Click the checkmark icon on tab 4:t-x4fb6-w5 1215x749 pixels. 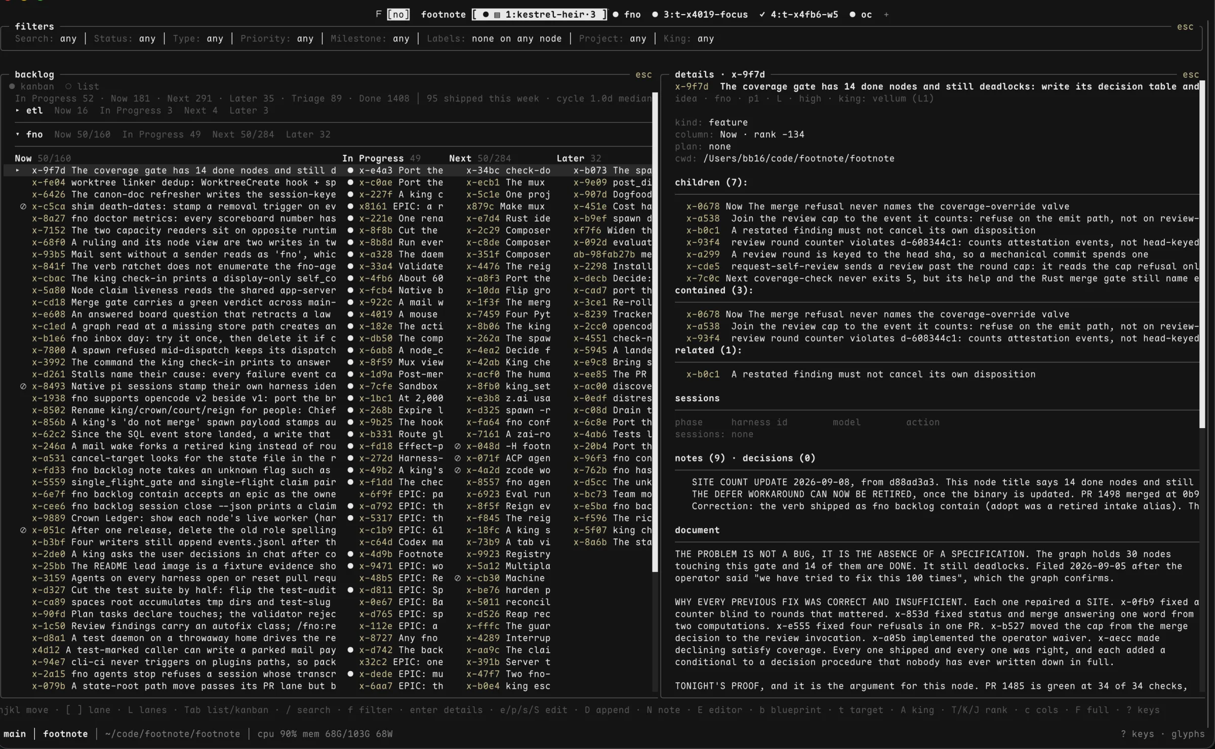(x=762, y=15)
